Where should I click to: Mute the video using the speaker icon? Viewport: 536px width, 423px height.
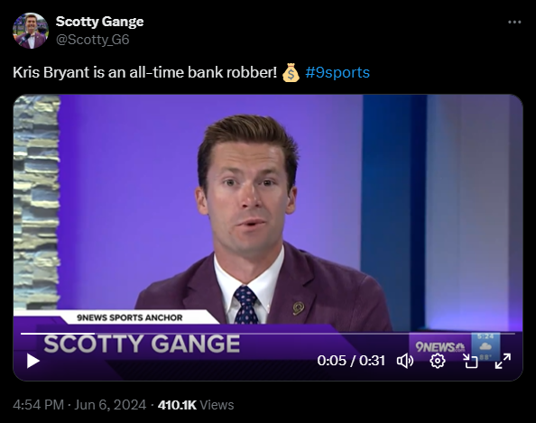(x=405, y=361)
